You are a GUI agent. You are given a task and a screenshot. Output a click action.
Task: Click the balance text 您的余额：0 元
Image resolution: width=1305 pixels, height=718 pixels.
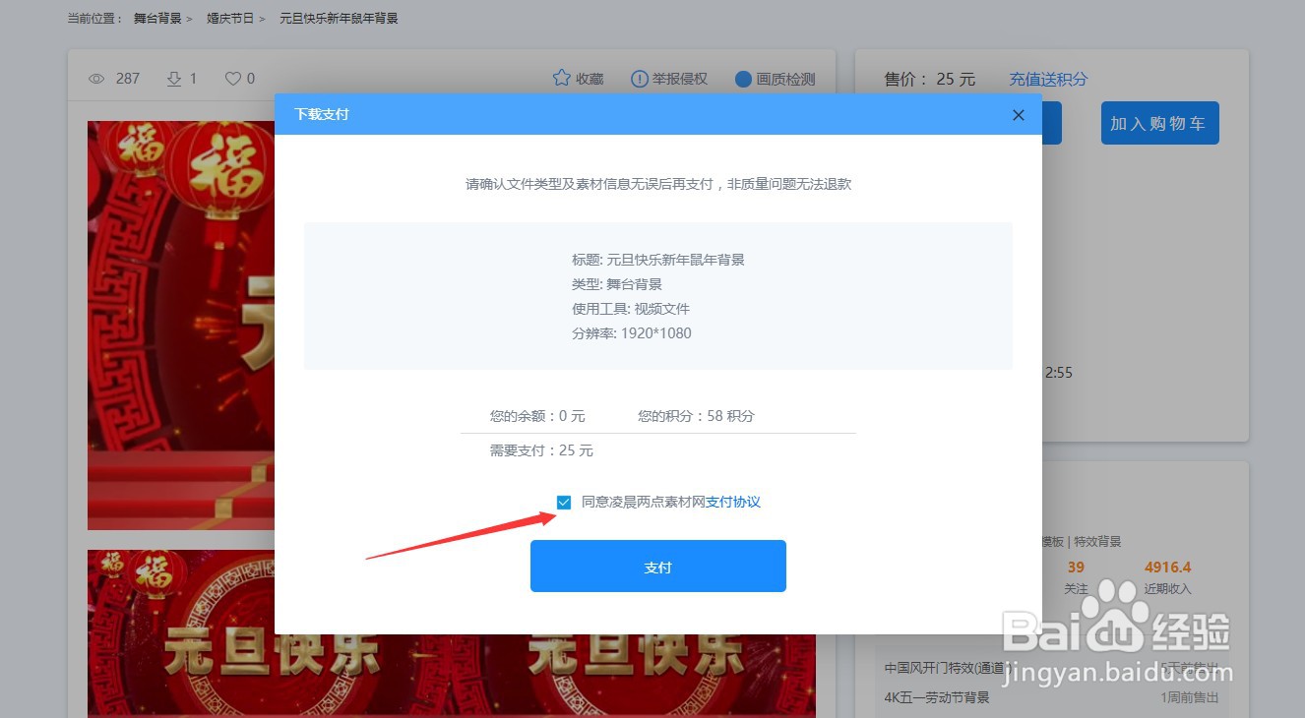[x=537, y=416]
